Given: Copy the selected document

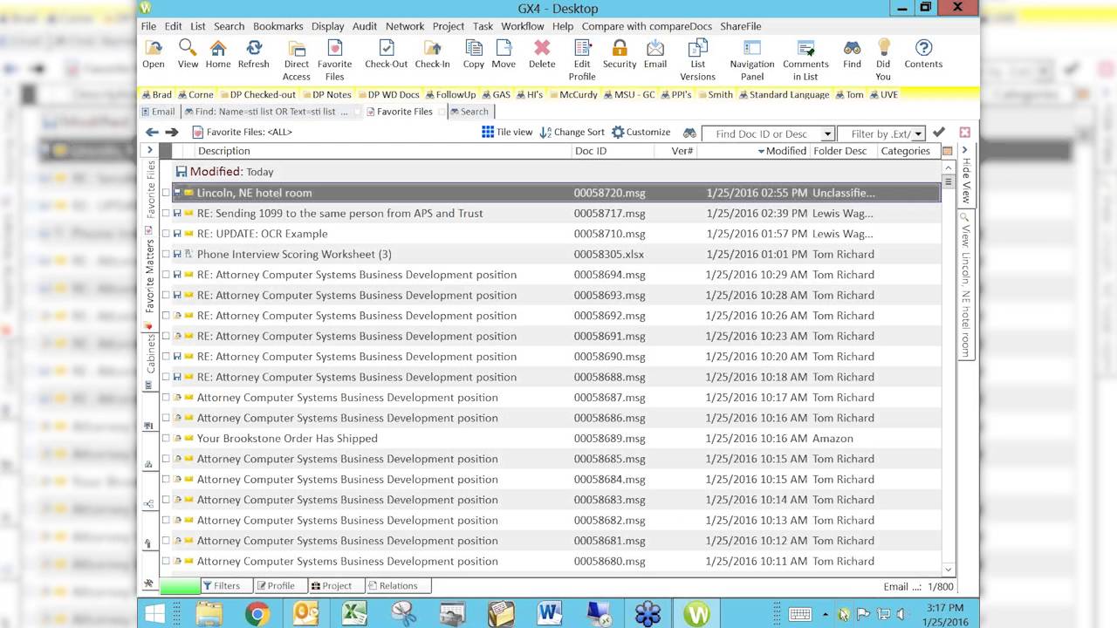Looking at the screenshot, I should coord(474,54).
